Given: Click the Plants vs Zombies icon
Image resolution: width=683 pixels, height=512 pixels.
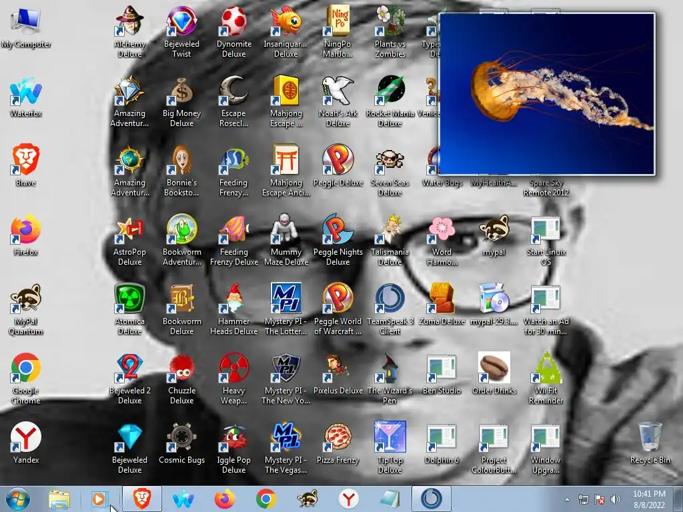Looking at the screenshot, I should tap(390, 32).
